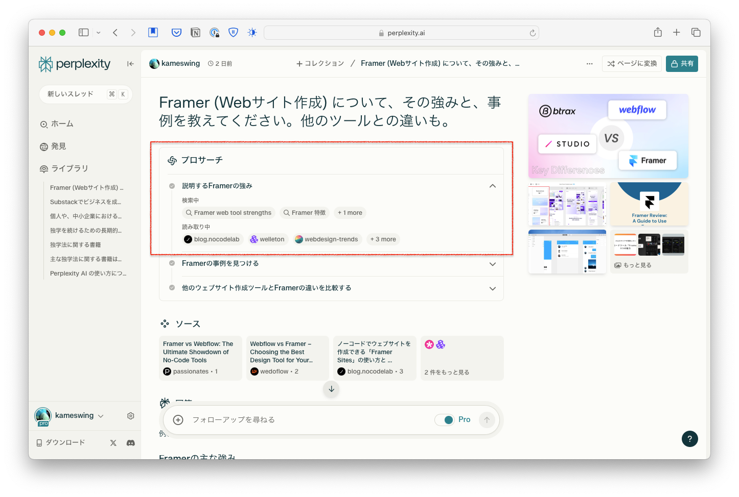739x497 pixels.
Task: Open library thread '個人や、中小企業における...'
Action: (86, 216)
